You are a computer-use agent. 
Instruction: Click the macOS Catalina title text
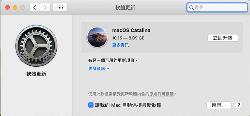(x=131, y=30)
